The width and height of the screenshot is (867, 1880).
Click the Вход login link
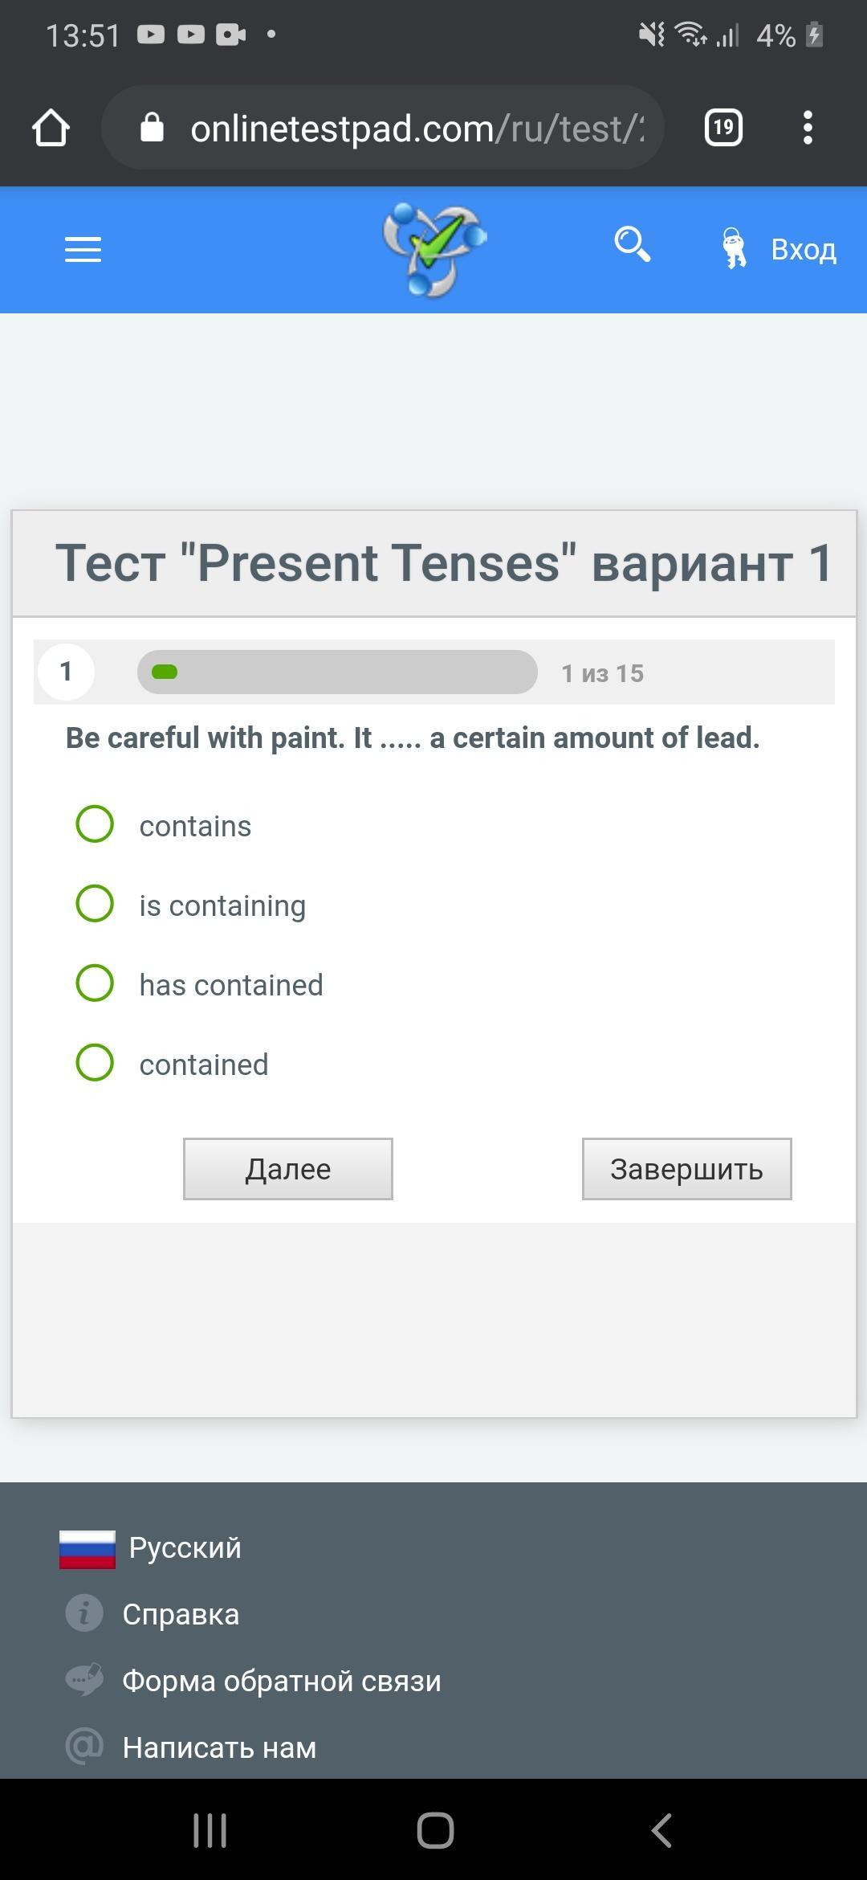click(803, 250)
